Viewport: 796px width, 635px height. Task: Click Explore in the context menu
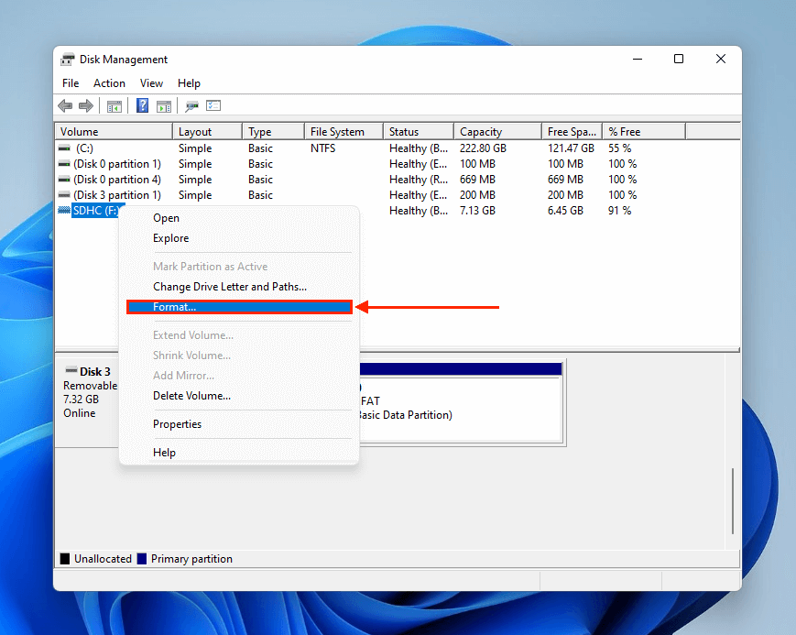170,238
